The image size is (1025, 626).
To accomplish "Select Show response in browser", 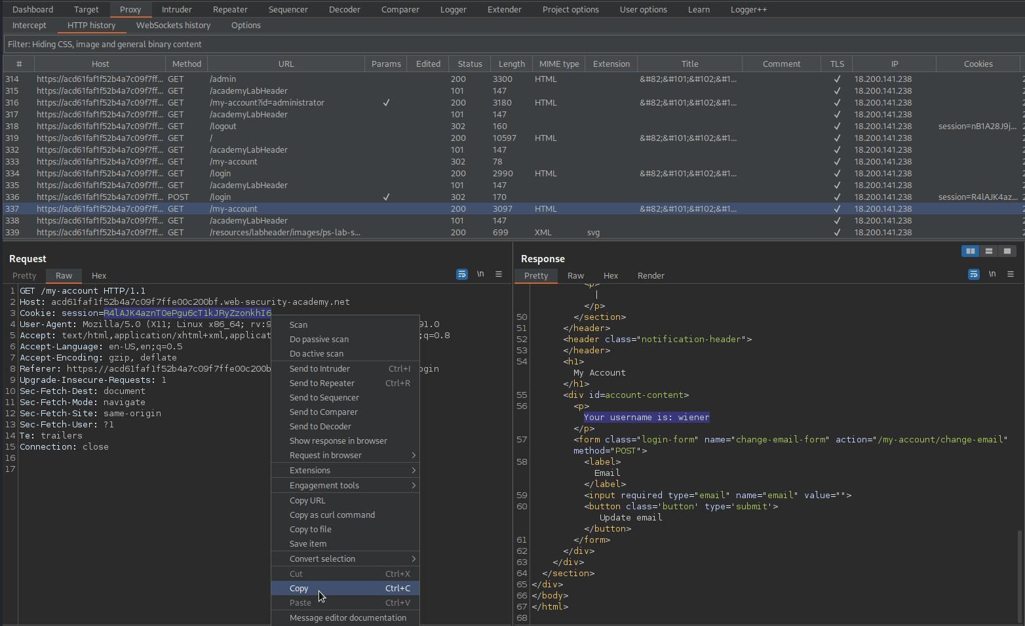I will pyautogui.click(x=345, y=441).
